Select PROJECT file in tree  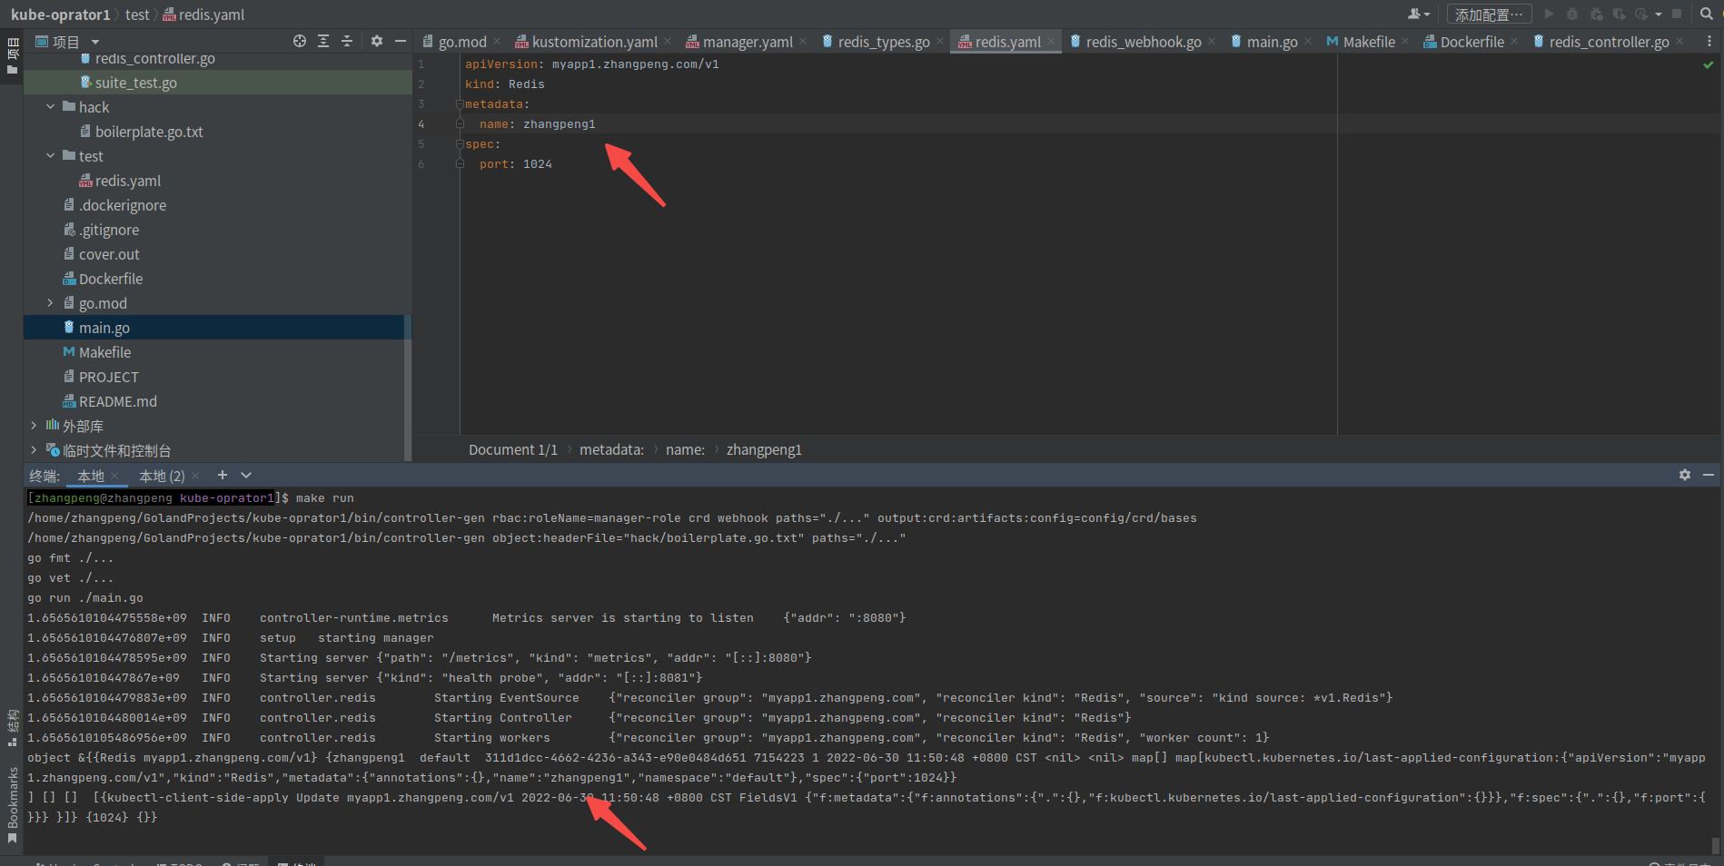108,377
